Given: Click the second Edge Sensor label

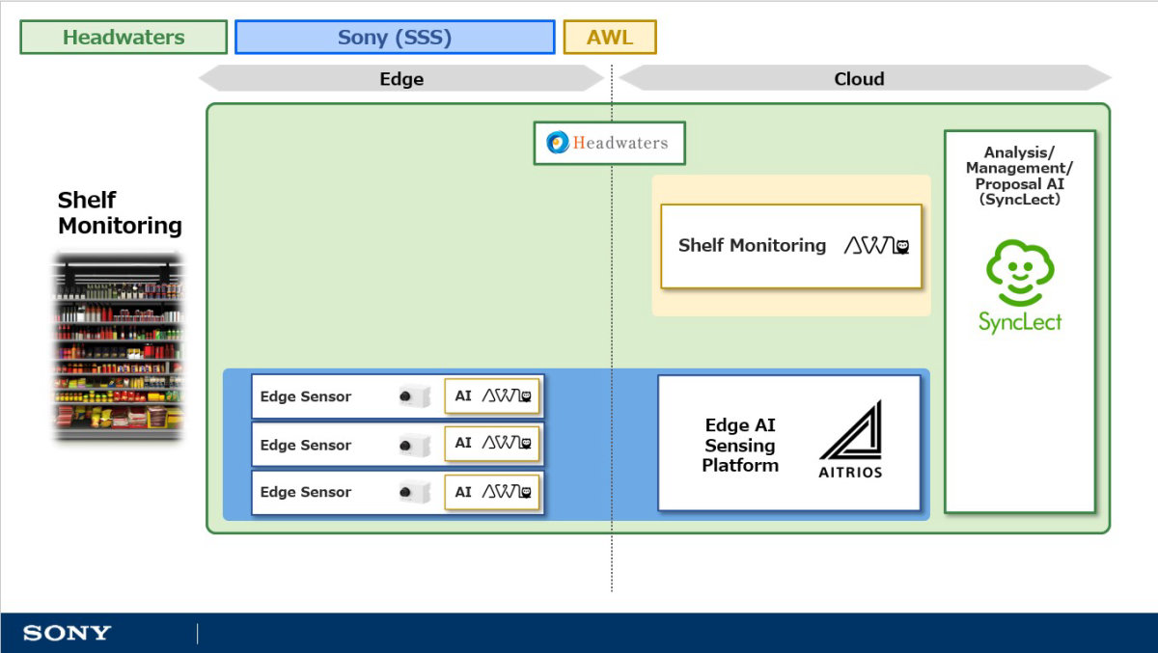Looking at the screenshot, I should click(x=306, y=445).
